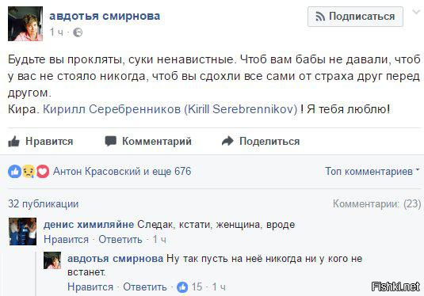Image resolution: width=424 pixels, height=296 pixels.
Task: Click the blue like badge showing 15
Action: pos(182,287)
